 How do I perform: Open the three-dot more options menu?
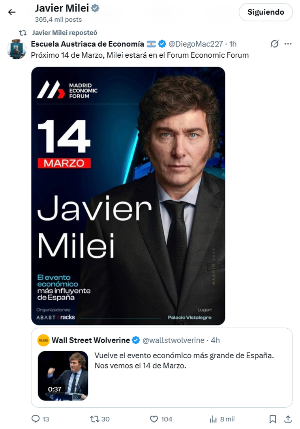click(288, 44)
